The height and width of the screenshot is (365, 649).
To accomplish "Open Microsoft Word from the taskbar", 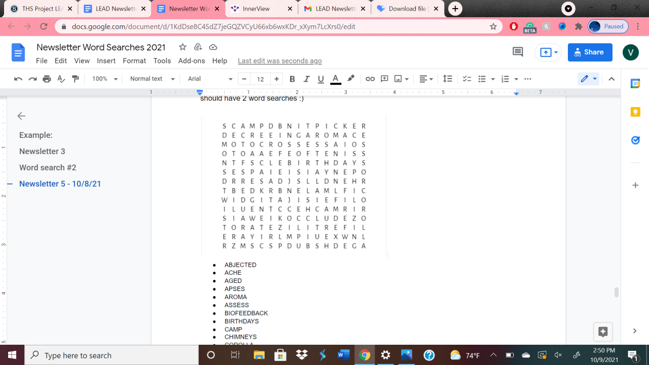I will 344,355.
